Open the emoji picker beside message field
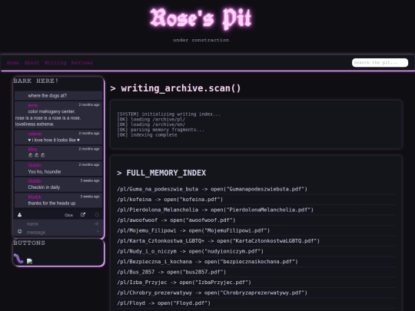This screenshot has width=415, height=311. click(x=20, y=231)
